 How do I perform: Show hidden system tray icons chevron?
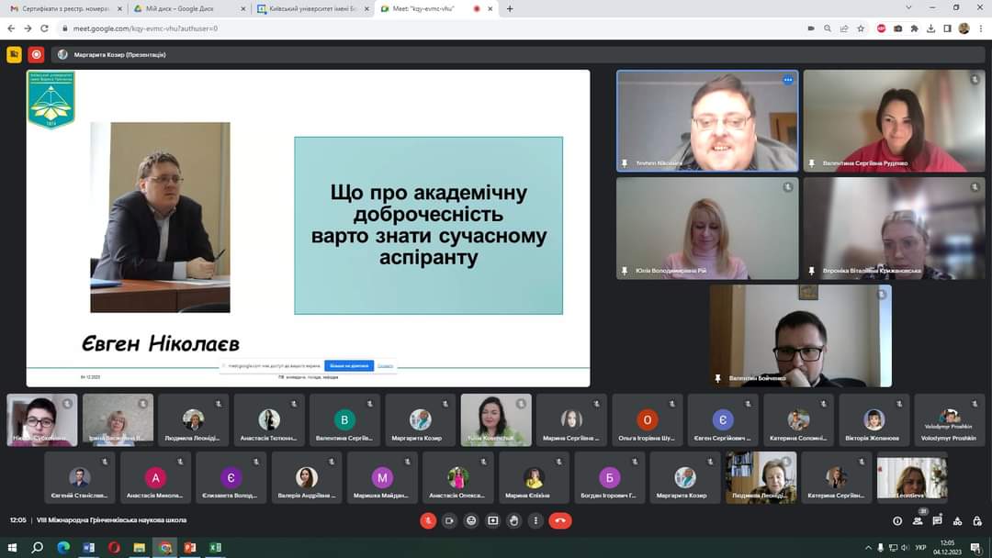(867, 548)
